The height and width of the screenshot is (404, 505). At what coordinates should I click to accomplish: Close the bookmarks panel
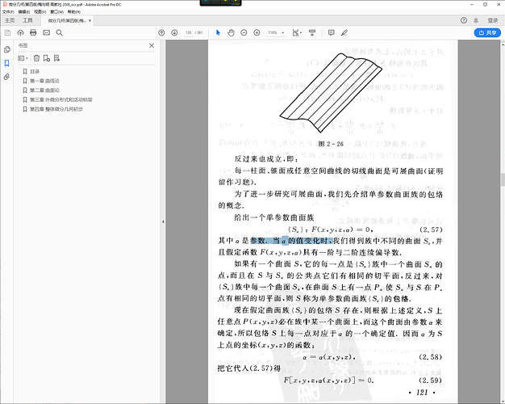(152, 46)
